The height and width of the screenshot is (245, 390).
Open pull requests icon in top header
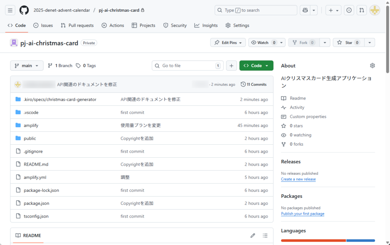[362, 10]
